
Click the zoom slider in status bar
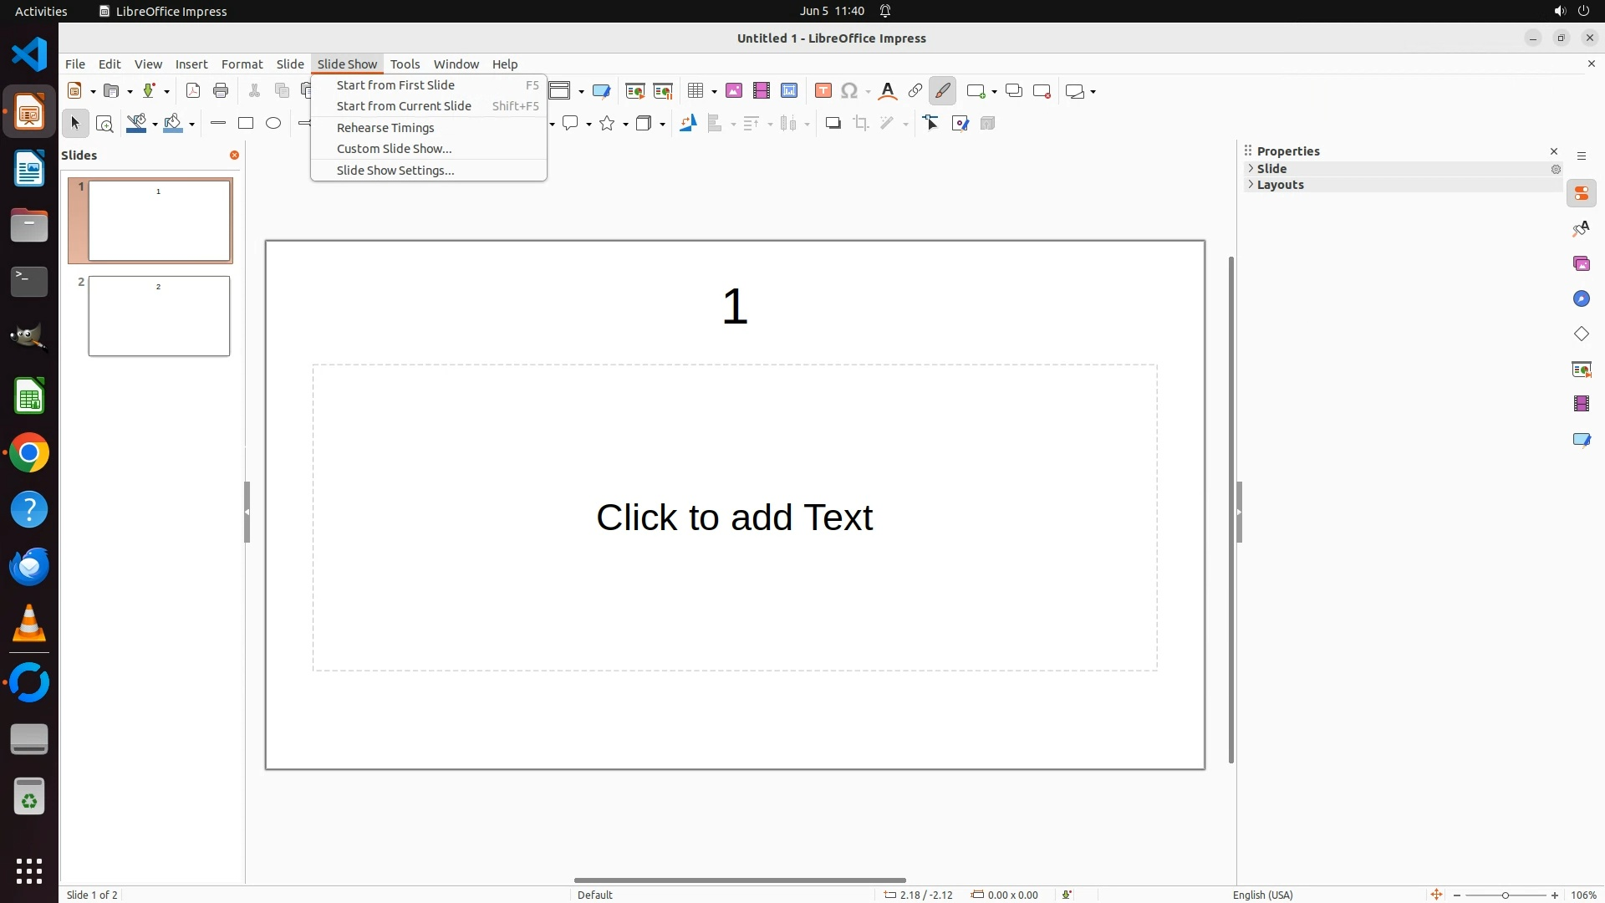tap(1506, 895)
